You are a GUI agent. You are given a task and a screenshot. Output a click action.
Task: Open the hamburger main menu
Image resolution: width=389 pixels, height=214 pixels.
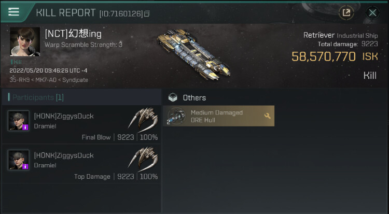click(13, 12)
